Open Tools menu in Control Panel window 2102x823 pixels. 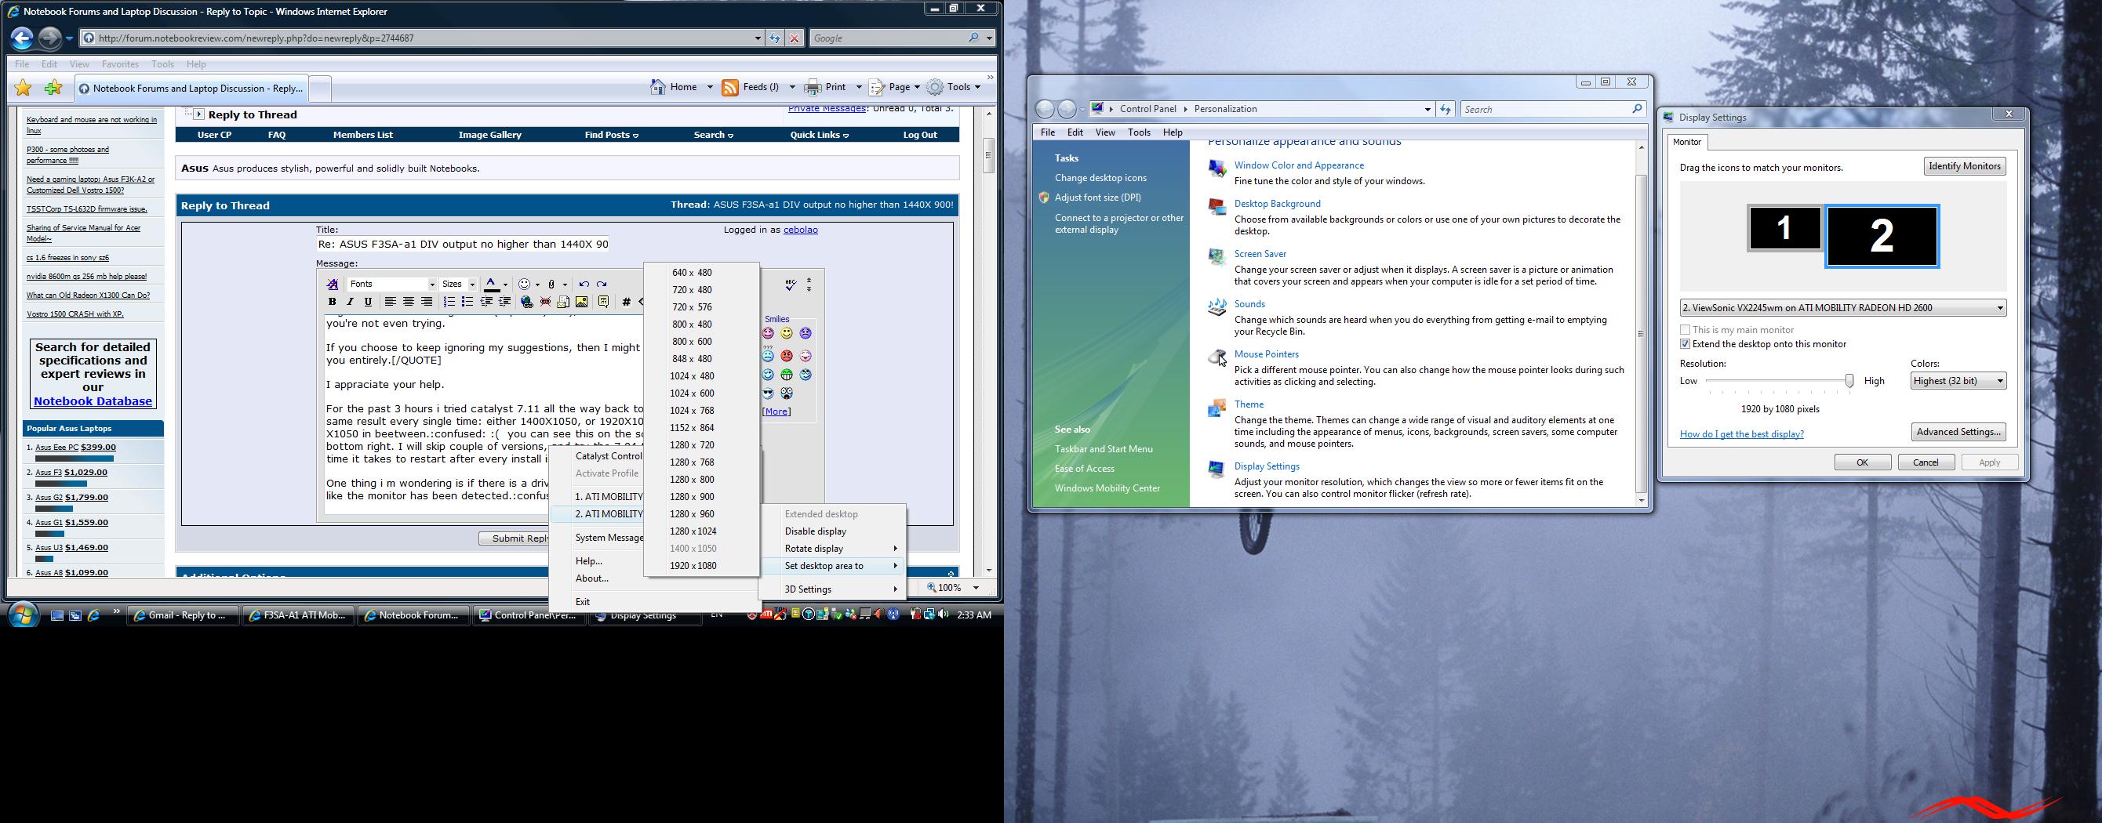tap(1138, 132)
